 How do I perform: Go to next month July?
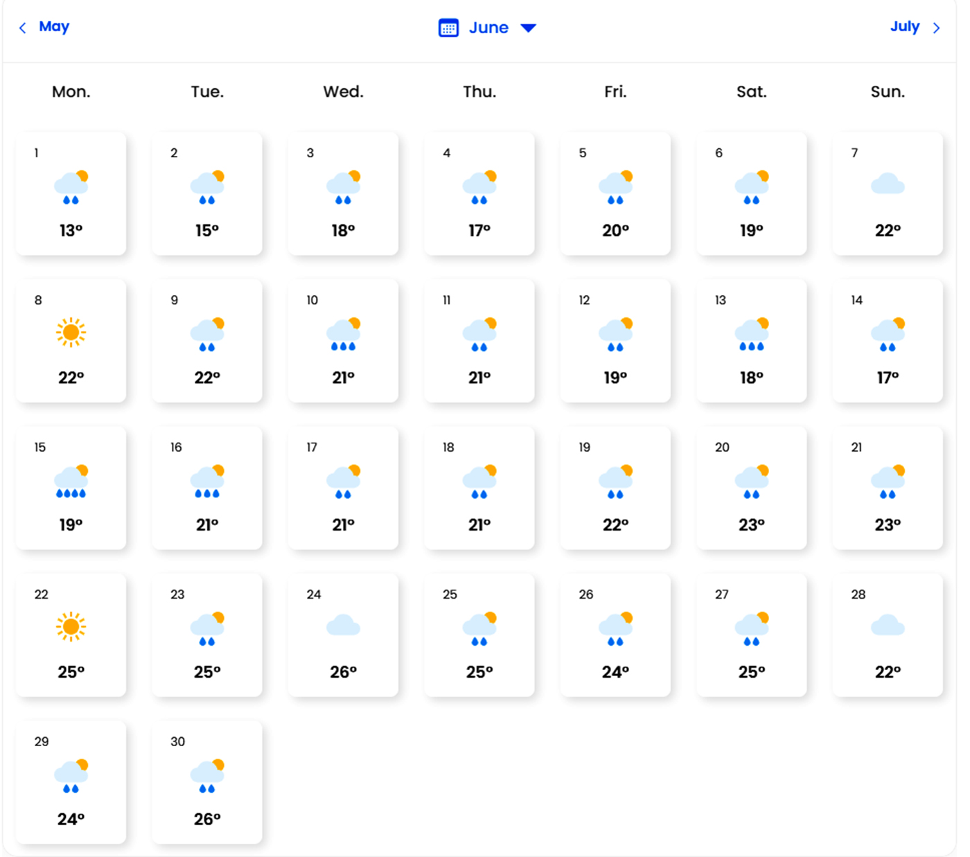[x=904, y=26]
